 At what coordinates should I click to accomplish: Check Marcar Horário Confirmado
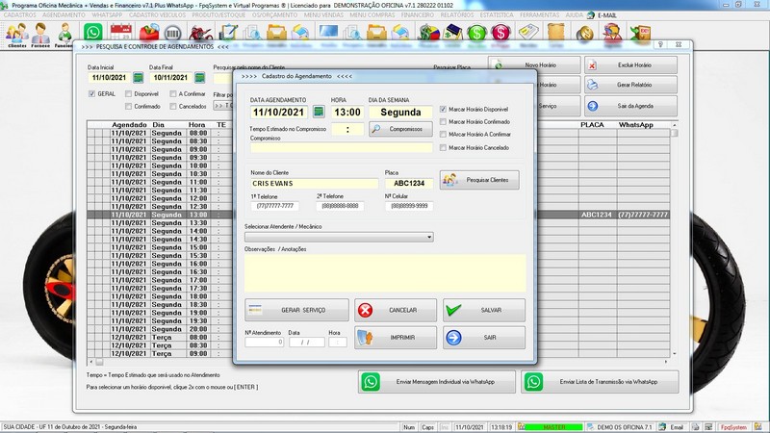(443, 122)
